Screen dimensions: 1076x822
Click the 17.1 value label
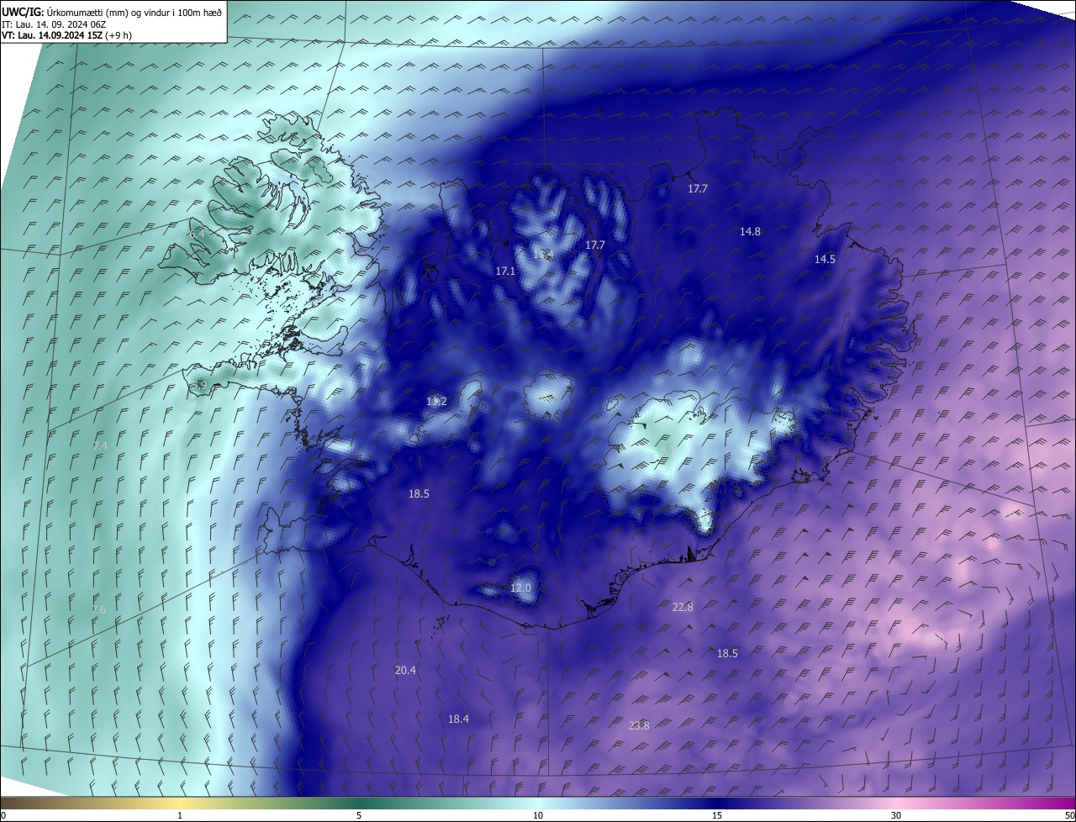(504, 271)
